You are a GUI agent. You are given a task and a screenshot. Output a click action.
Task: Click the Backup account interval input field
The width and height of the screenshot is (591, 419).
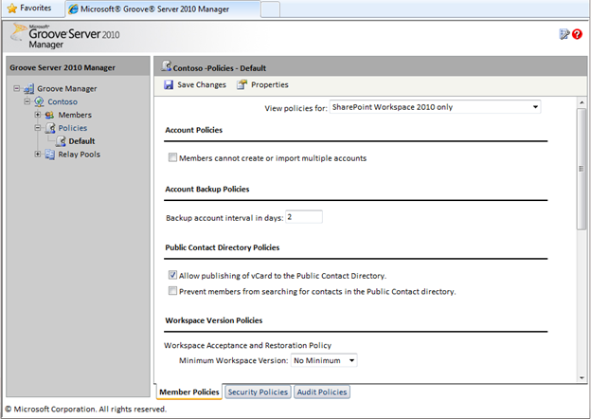303,217
